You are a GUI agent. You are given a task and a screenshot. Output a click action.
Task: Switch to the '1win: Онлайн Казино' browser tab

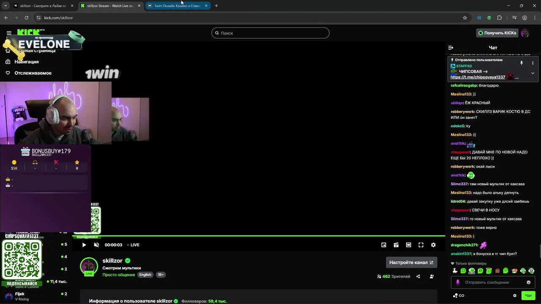(x=177, y=6)
